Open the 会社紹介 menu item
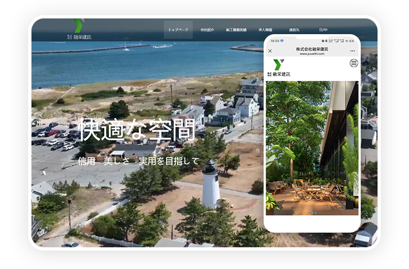409x269 pixels. 207,30
